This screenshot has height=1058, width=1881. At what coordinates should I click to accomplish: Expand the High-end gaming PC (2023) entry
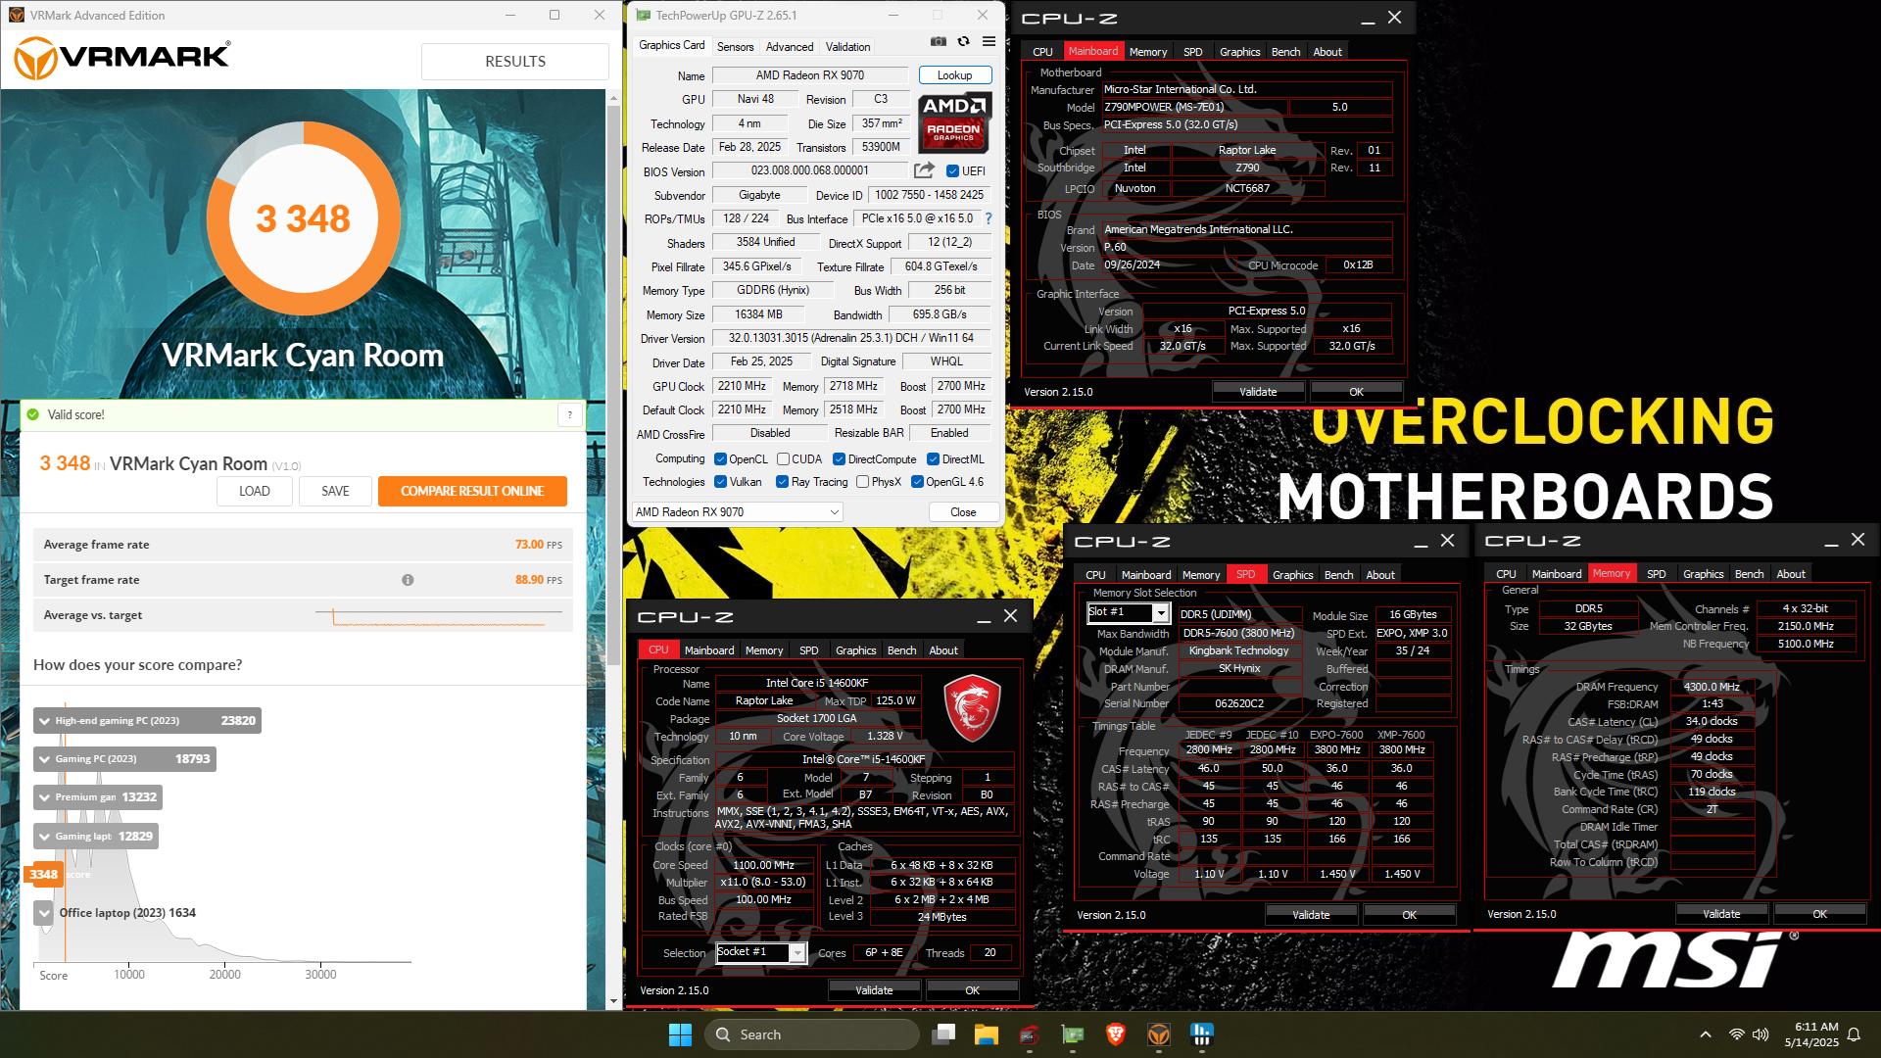tap(44, 721)
